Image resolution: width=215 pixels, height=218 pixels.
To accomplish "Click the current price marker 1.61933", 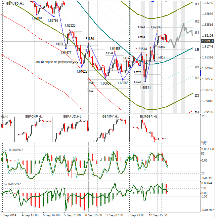I will point(207,41).
